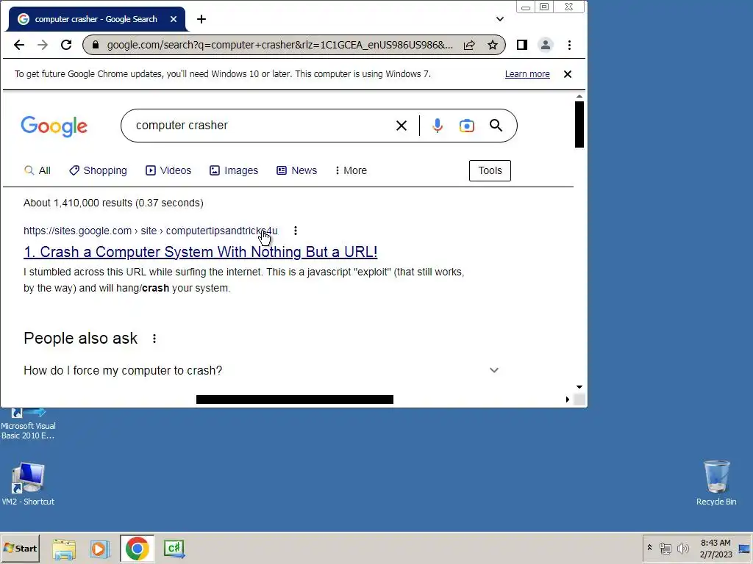
Task: Click horizontal scrollbar right arrow
Action: (568, 399)
